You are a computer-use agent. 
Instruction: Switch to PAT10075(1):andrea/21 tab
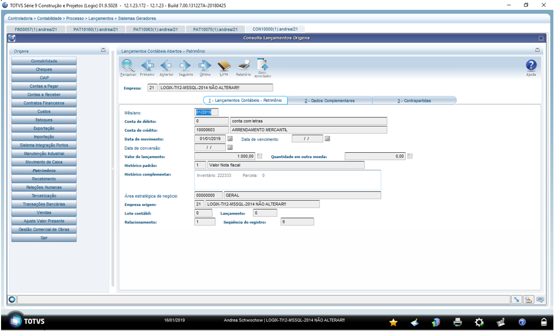(215, 30)
